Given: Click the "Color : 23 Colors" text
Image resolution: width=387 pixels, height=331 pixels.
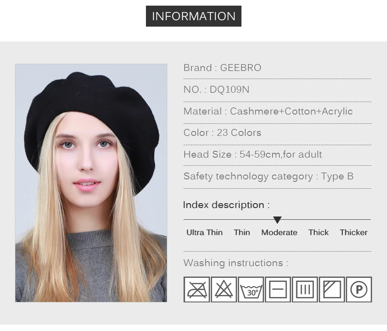Looking at the screenshot, I should pyautogui.click(x=223, y=133).
